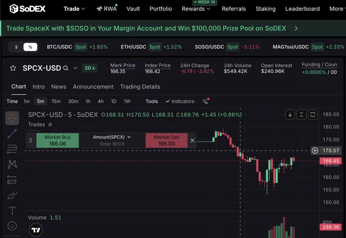Open chart settings icon with red dot

[x=206, y=101]
